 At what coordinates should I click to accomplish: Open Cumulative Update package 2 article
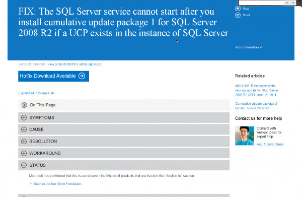256,106
